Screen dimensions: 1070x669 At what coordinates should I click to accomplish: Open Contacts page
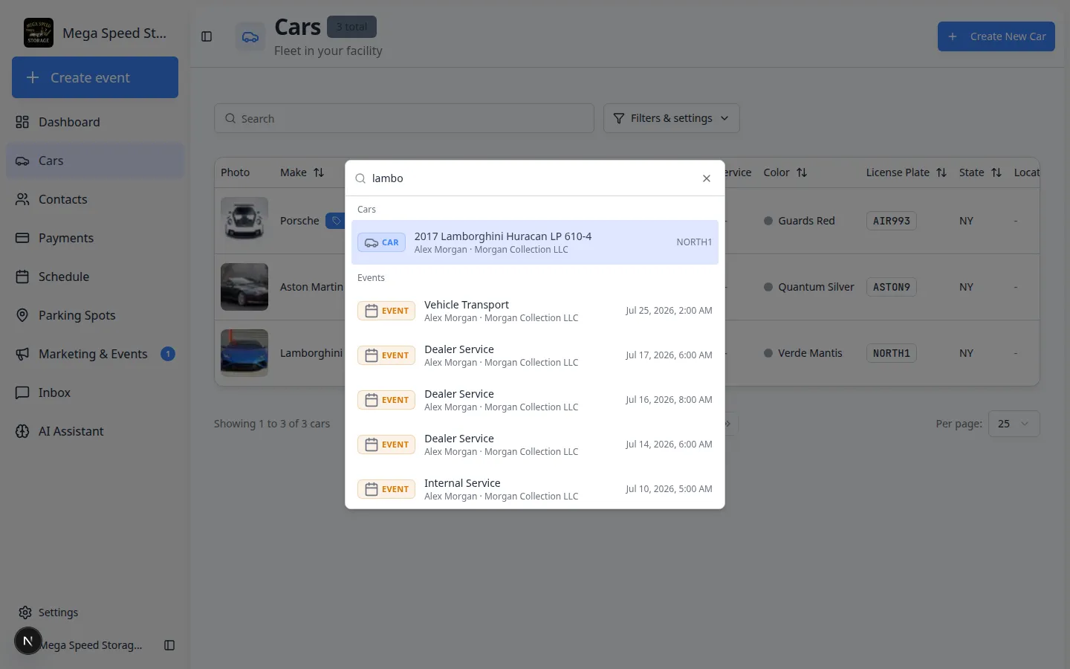point(95,199)
